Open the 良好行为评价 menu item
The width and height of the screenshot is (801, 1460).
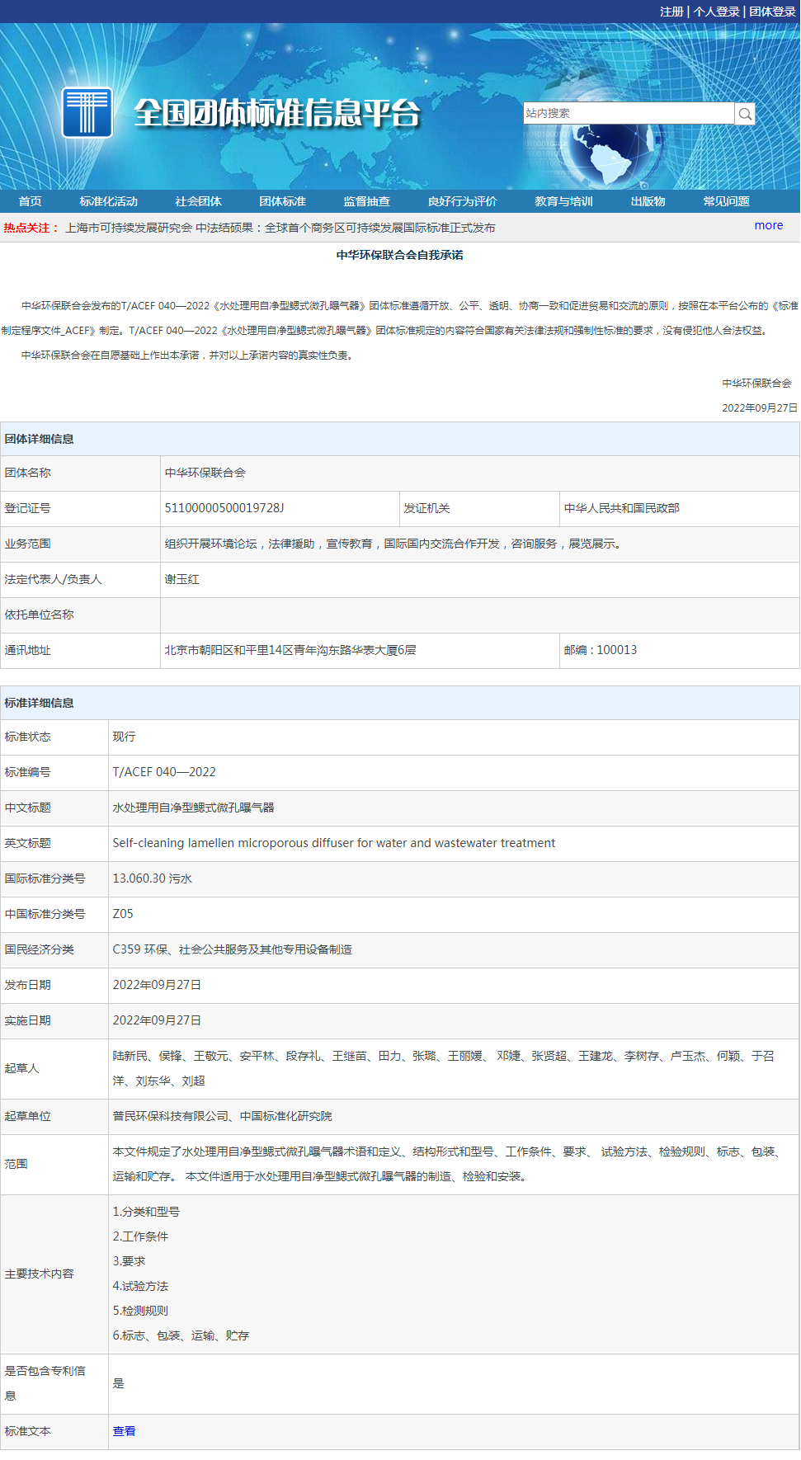462,201
